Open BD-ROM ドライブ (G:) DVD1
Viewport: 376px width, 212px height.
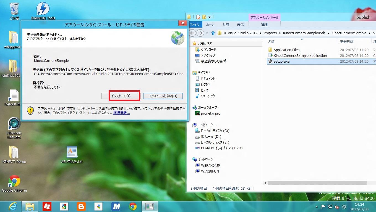pyautogui.click(x=222, y=148)
